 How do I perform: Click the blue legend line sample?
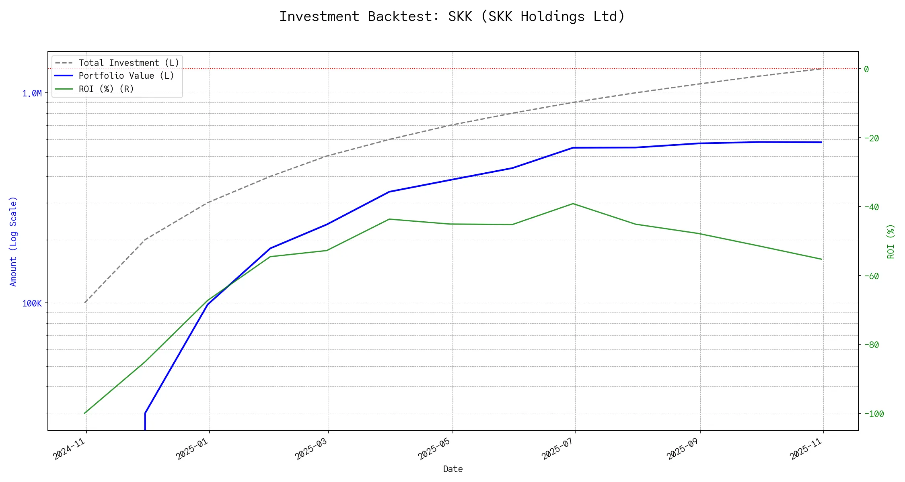(x=64, y=76)
